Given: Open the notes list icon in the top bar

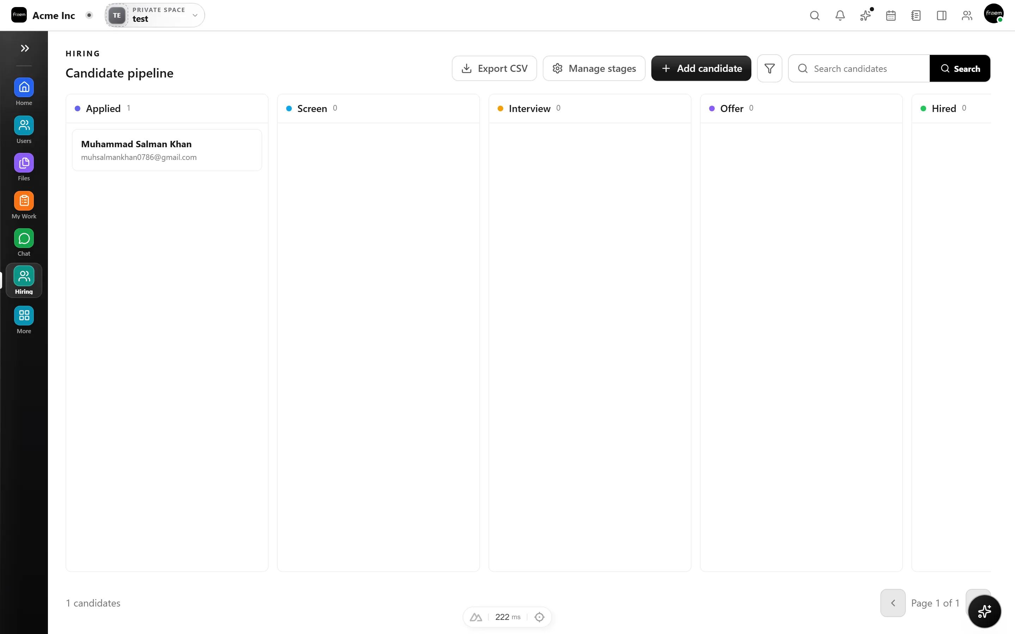Looking at the screenshot, I should click(x=916, y=15).
